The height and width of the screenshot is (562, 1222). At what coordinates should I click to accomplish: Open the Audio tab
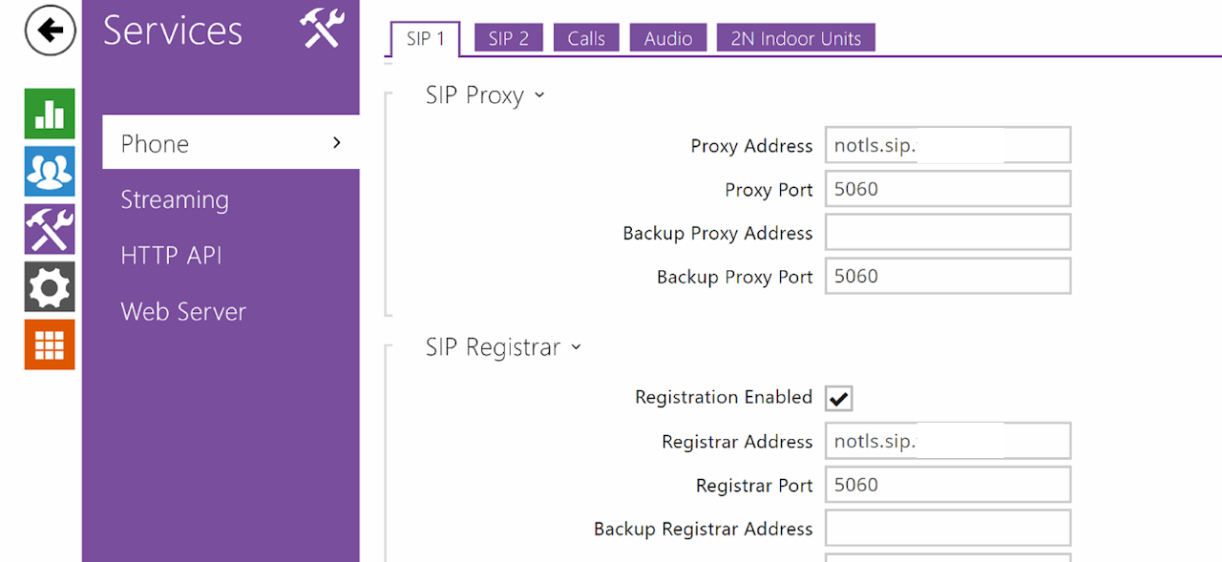668,38
